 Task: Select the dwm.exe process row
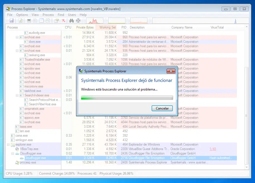pos(121,42)
